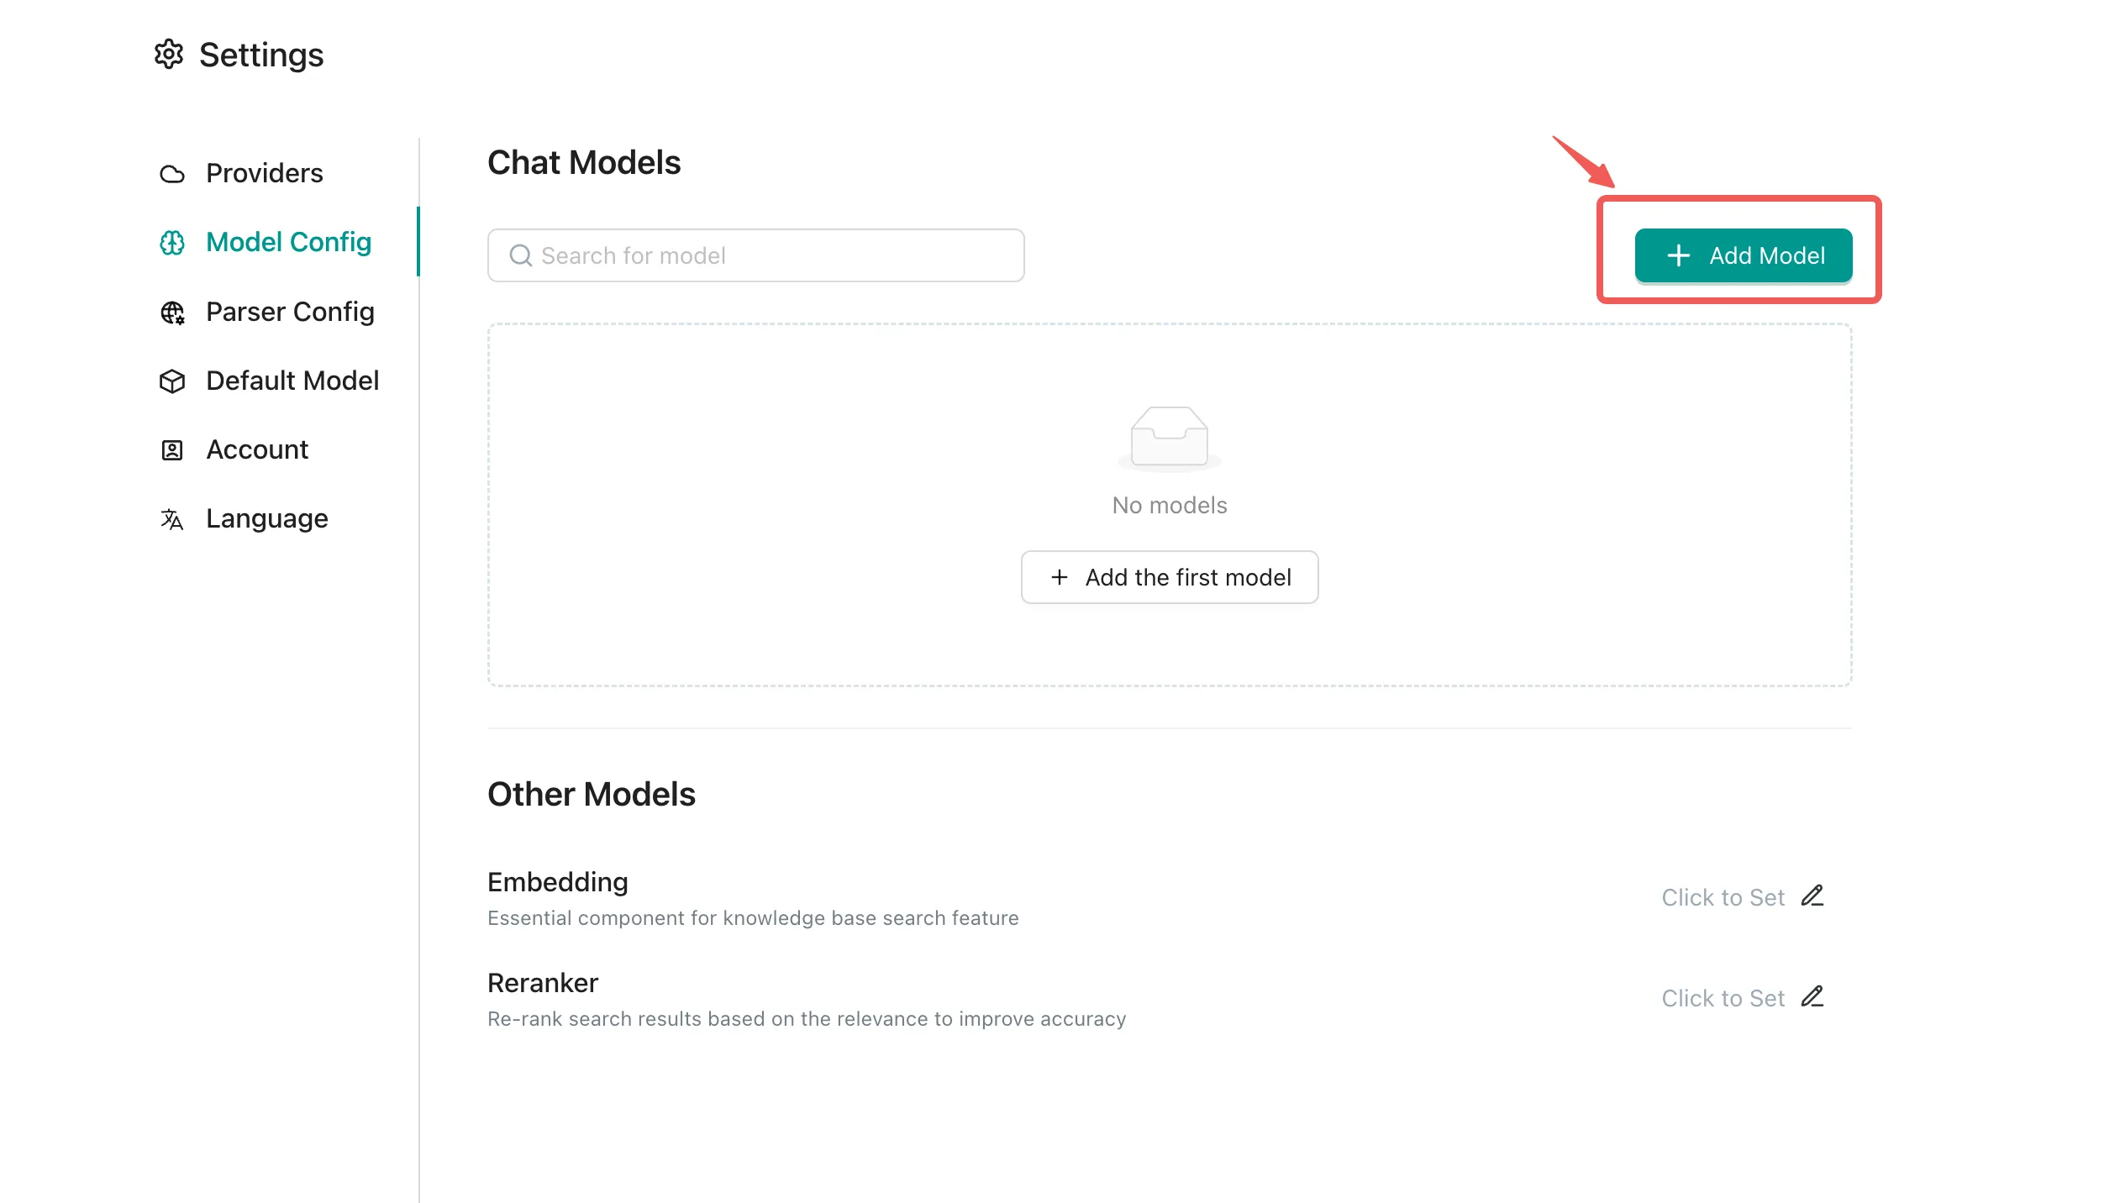
Task: Set the Reranker model via Click to Set
Action: (1723, 999)
